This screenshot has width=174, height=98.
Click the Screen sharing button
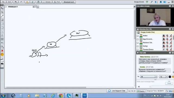click(47, 2)
